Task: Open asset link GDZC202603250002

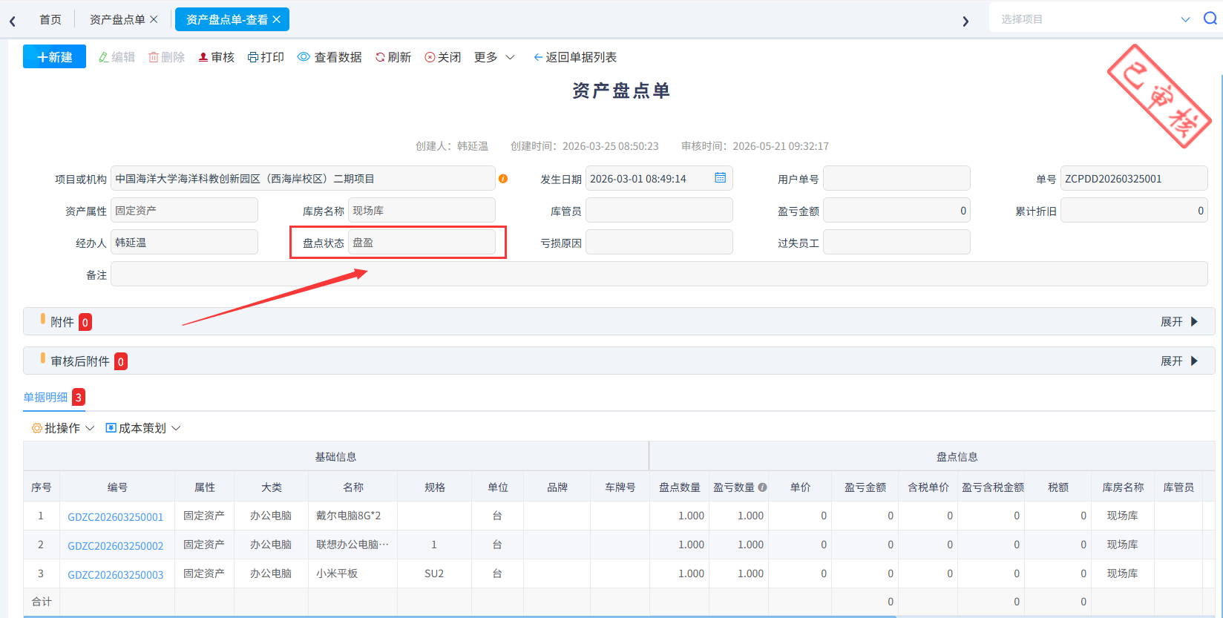Action: tap(116, 545)
